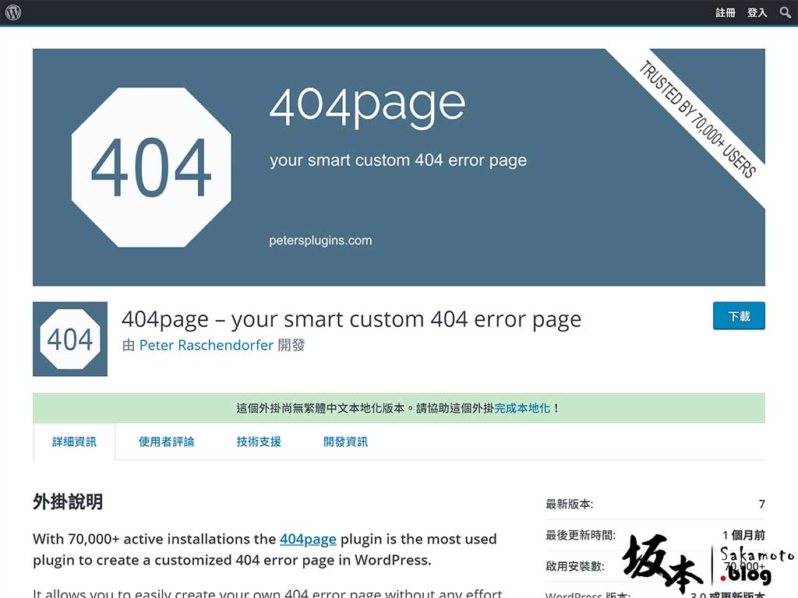The image size is (798, 598).
Task: Open the 開發資訊 tab
Action: tap(345, 442)
